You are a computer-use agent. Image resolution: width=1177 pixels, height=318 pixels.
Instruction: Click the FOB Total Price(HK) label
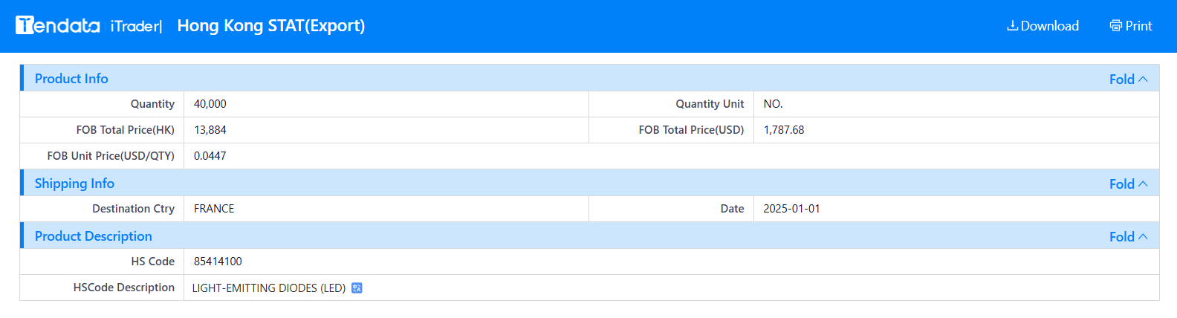(126, 130)
